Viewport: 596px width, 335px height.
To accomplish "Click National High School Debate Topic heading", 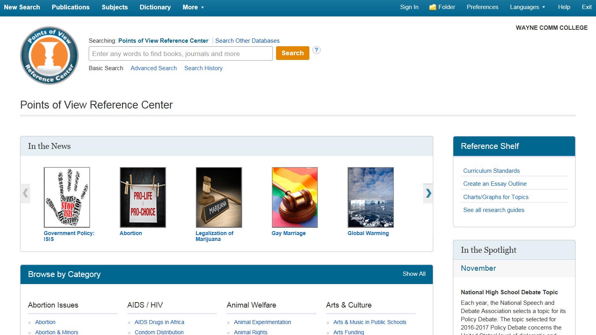I will coord(509,292).
